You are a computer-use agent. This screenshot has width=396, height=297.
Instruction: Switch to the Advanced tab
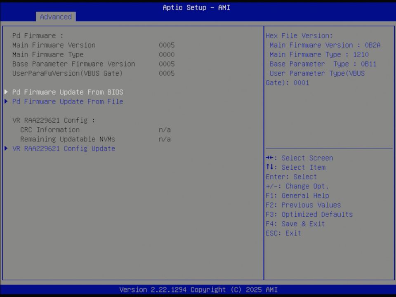click(x=56, y=17)
